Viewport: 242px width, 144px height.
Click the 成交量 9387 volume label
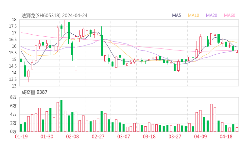(x=34, y=92)
